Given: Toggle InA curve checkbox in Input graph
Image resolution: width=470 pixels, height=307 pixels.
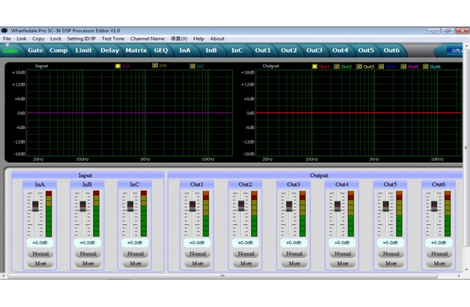Looking at the screenshot, I should click(118, 66).
